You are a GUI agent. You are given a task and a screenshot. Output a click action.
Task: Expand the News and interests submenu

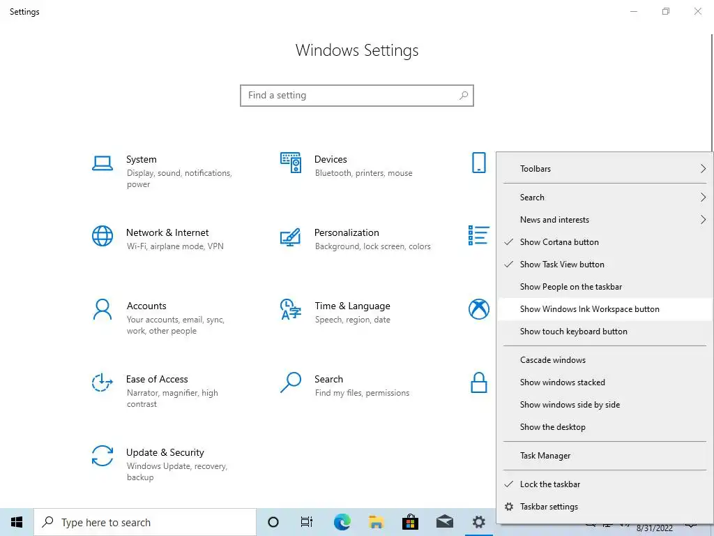click(605, 220)
